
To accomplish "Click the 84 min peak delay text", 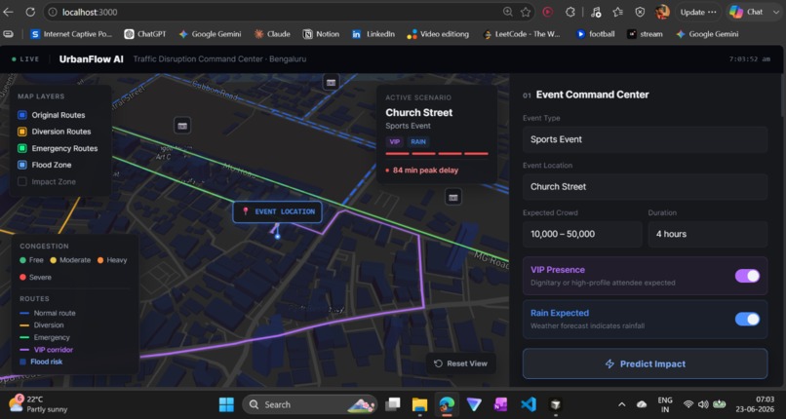I will coord(425,171).
